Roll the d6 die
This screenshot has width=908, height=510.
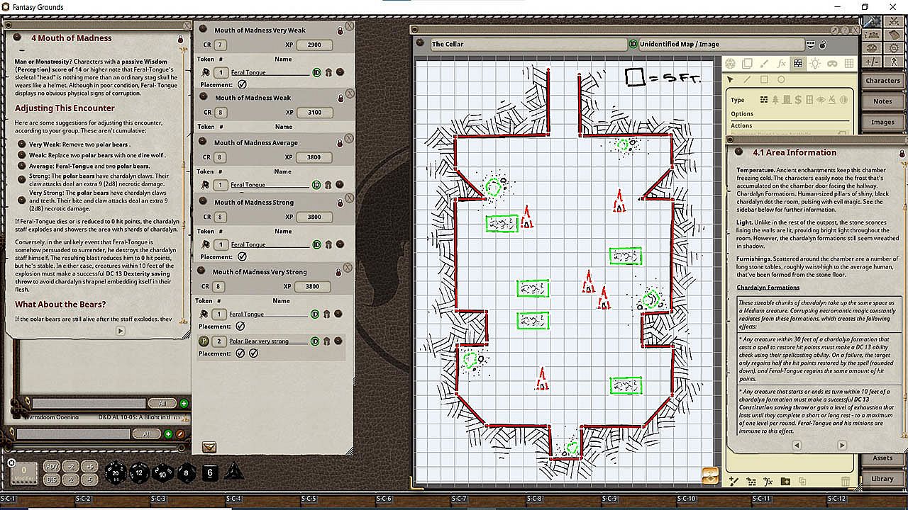click(x=210, y=472)
